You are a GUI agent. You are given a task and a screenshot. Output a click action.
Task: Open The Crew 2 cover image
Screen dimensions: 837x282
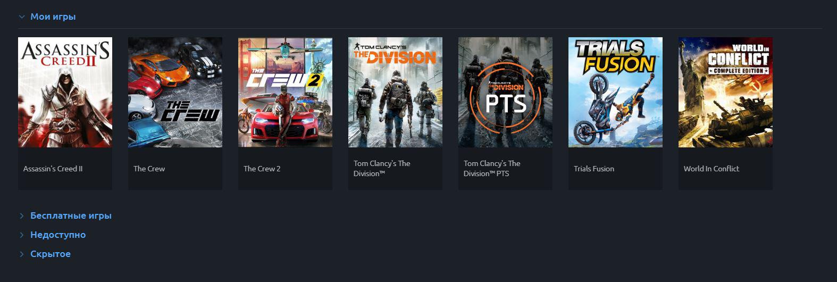(x=285, y=92)
